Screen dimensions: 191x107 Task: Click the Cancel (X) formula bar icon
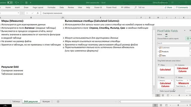pos(27,13)
